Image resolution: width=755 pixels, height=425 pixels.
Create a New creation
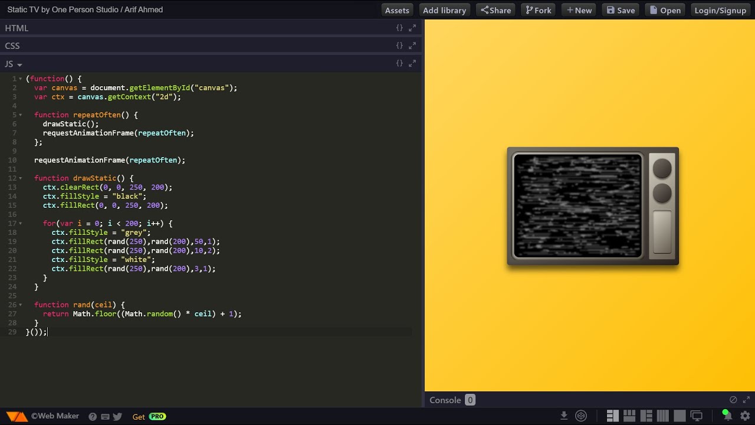click(579, 10)
